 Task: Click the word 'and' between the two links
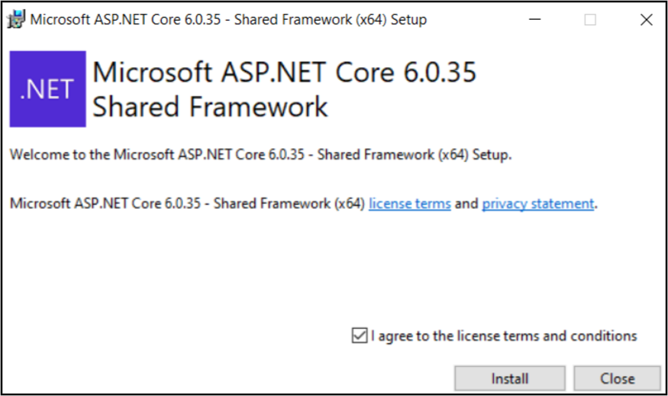coord(466,204)
